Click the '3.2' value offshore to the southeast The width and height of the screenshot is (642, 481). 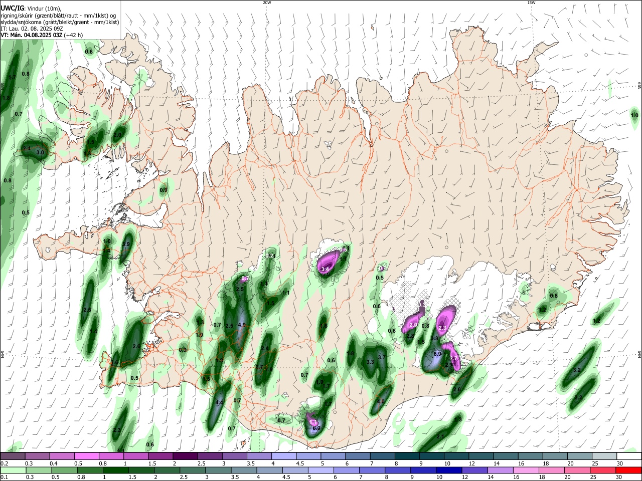click(576, 370)
